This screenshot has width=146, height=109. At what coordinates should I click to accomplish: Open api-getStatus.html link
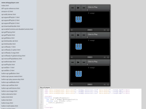(x=8, y=38)
